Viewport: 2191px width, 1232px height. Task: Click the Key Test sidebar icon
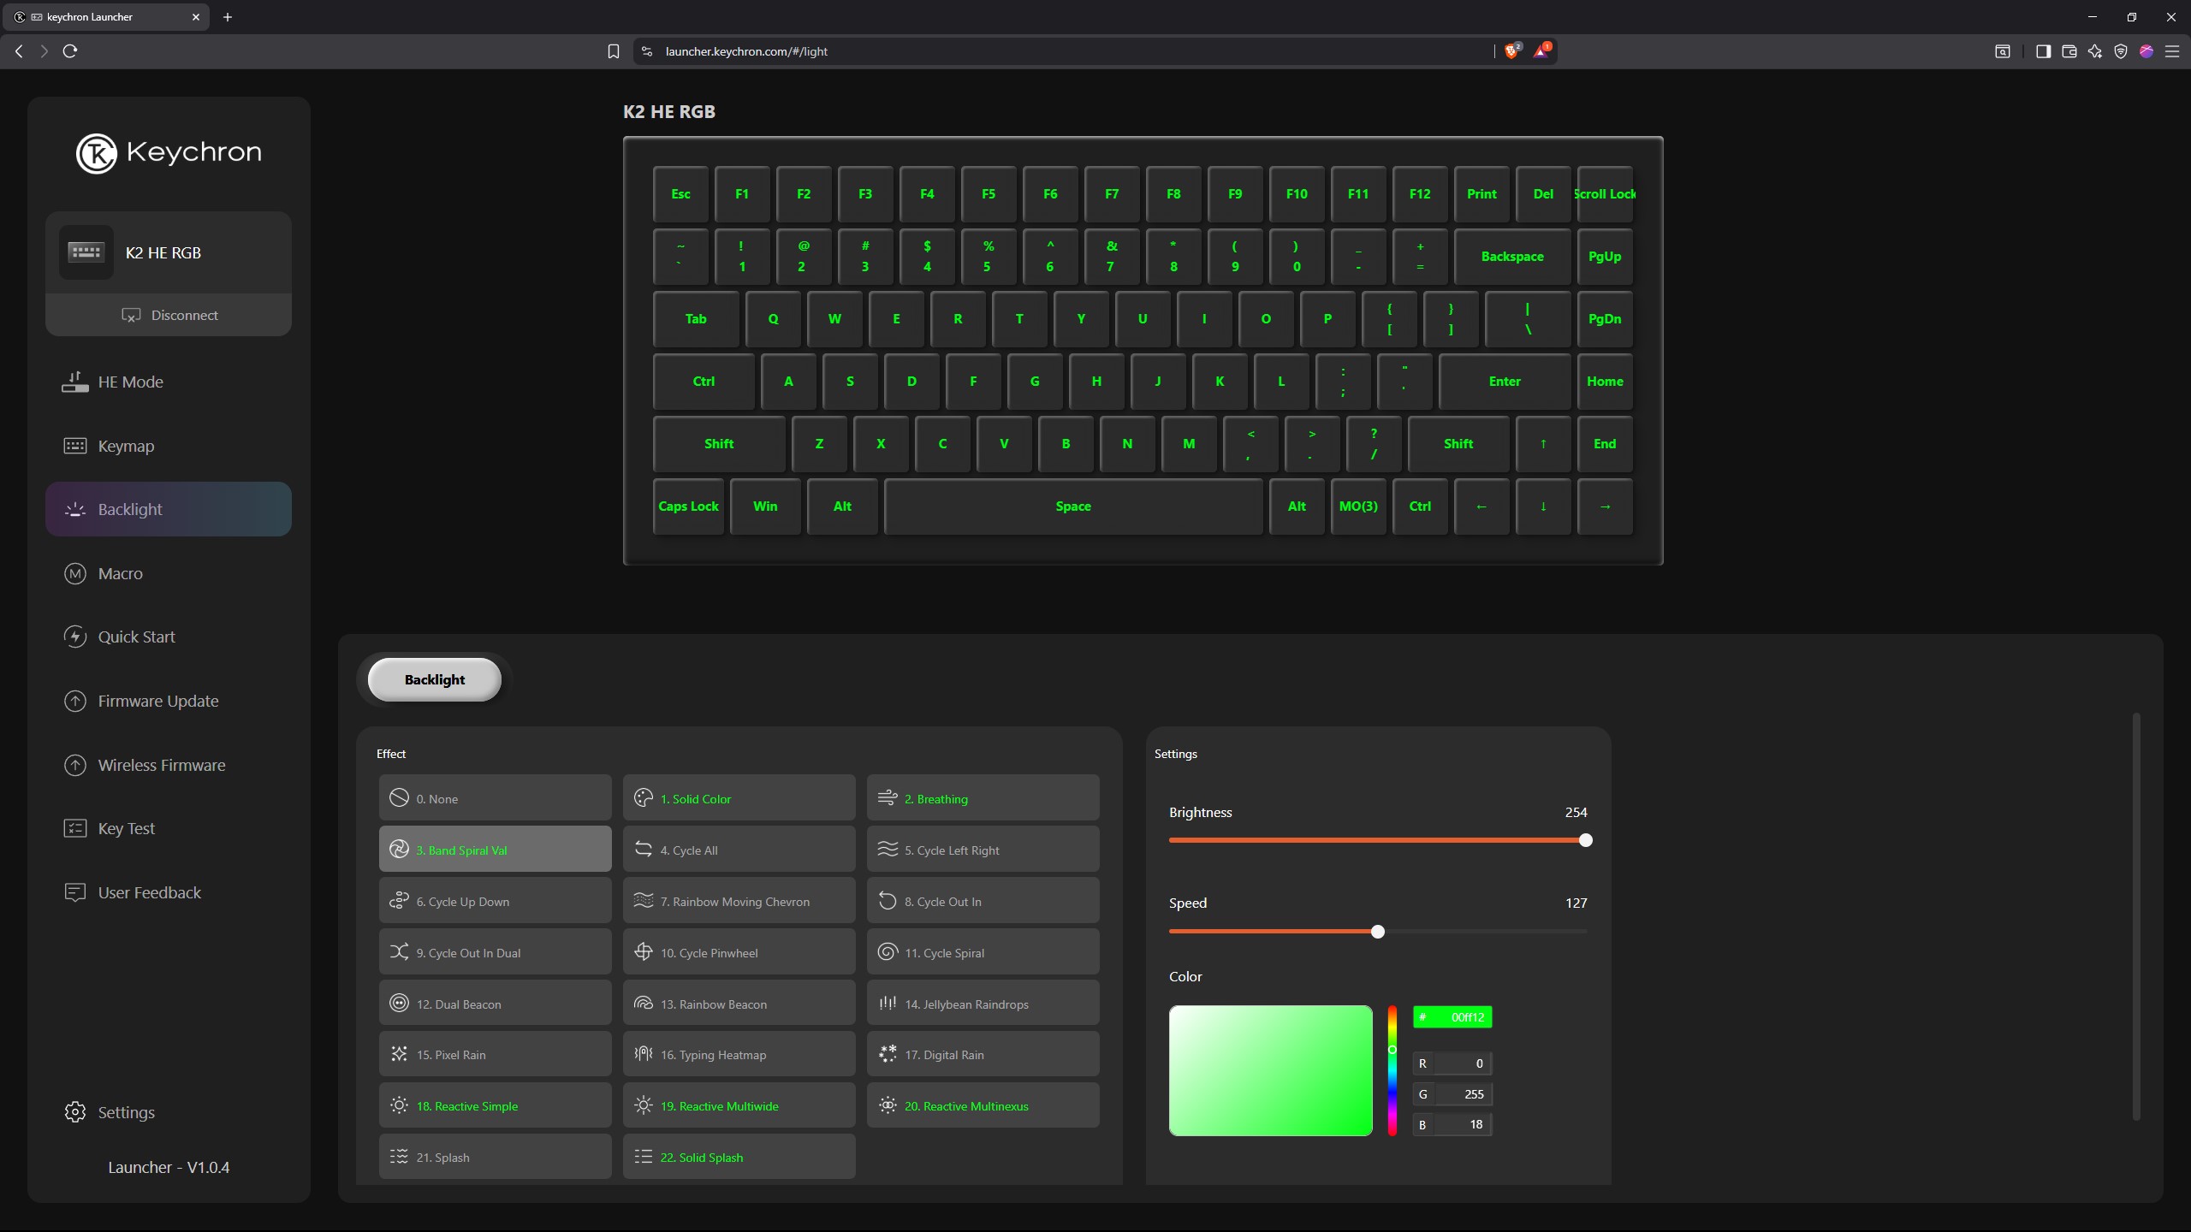tap(75, 828)
